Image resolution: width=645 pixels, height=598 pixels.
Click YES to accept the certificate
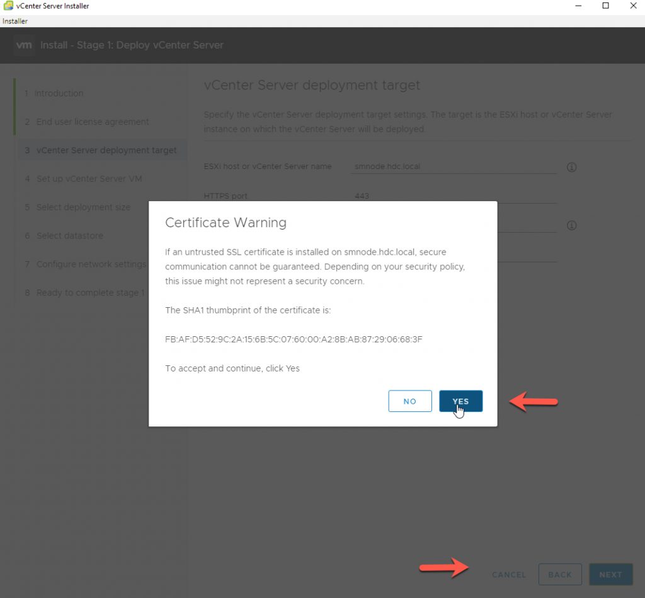[x=460, y=401]
